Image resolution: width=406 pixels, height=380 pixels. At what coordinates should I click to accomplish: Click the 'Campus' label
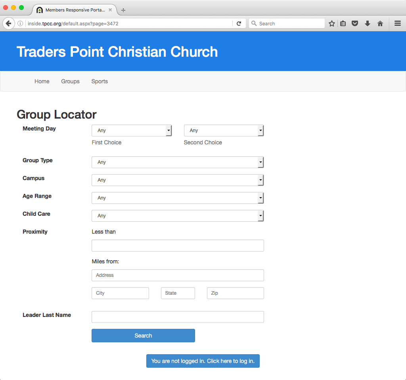pyautogui.click(x=33, y=178)
